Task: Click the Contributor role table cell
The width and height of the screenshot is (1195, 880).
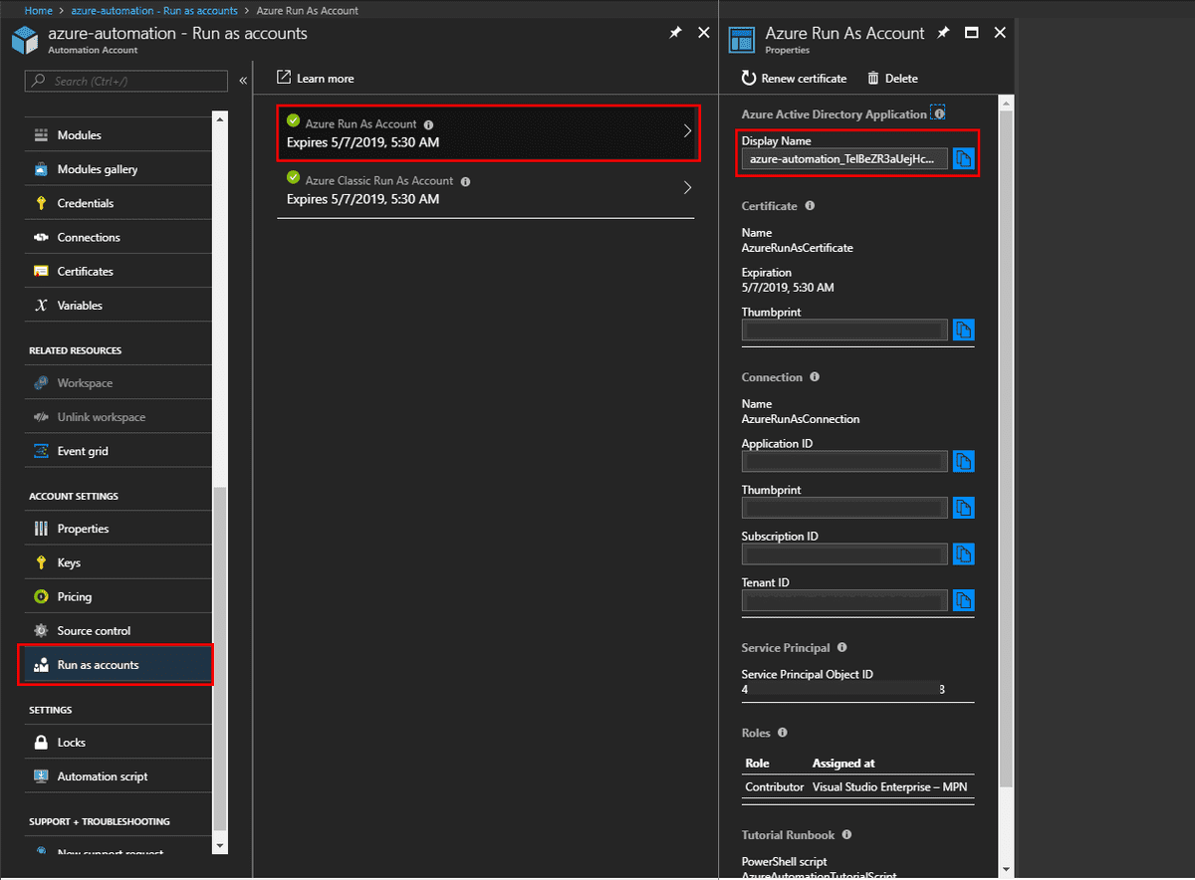Action: (774, 787)
